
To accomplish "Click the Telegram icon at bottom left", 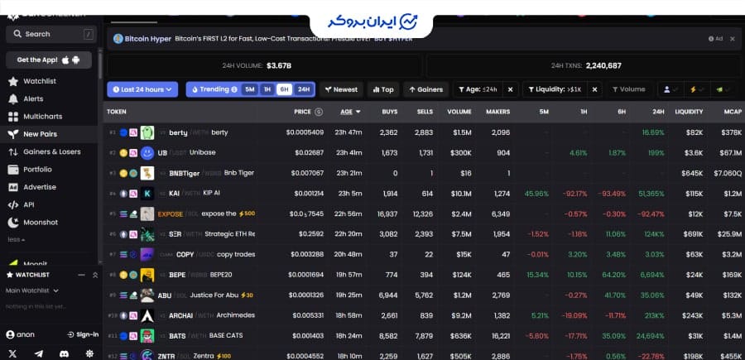I will coord(38,353).
